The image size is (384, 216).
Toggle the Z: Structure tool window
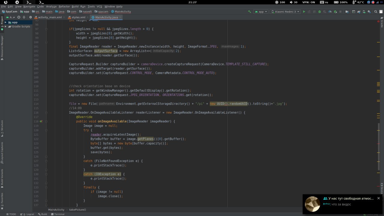[x=2, y=128]
